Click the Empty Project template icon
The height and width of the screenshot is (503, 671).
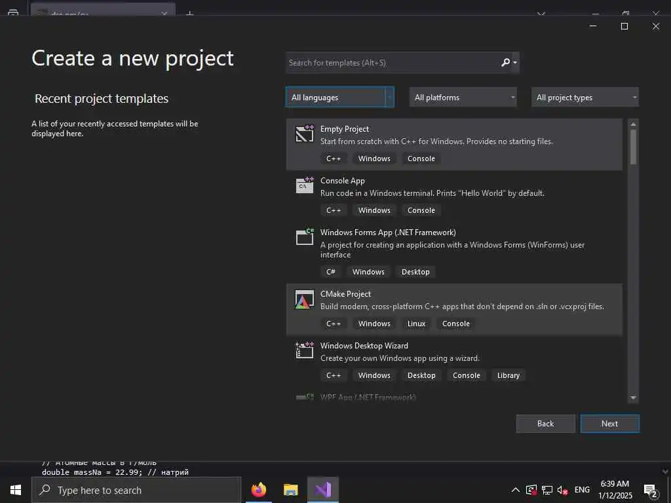coord(305,134)
